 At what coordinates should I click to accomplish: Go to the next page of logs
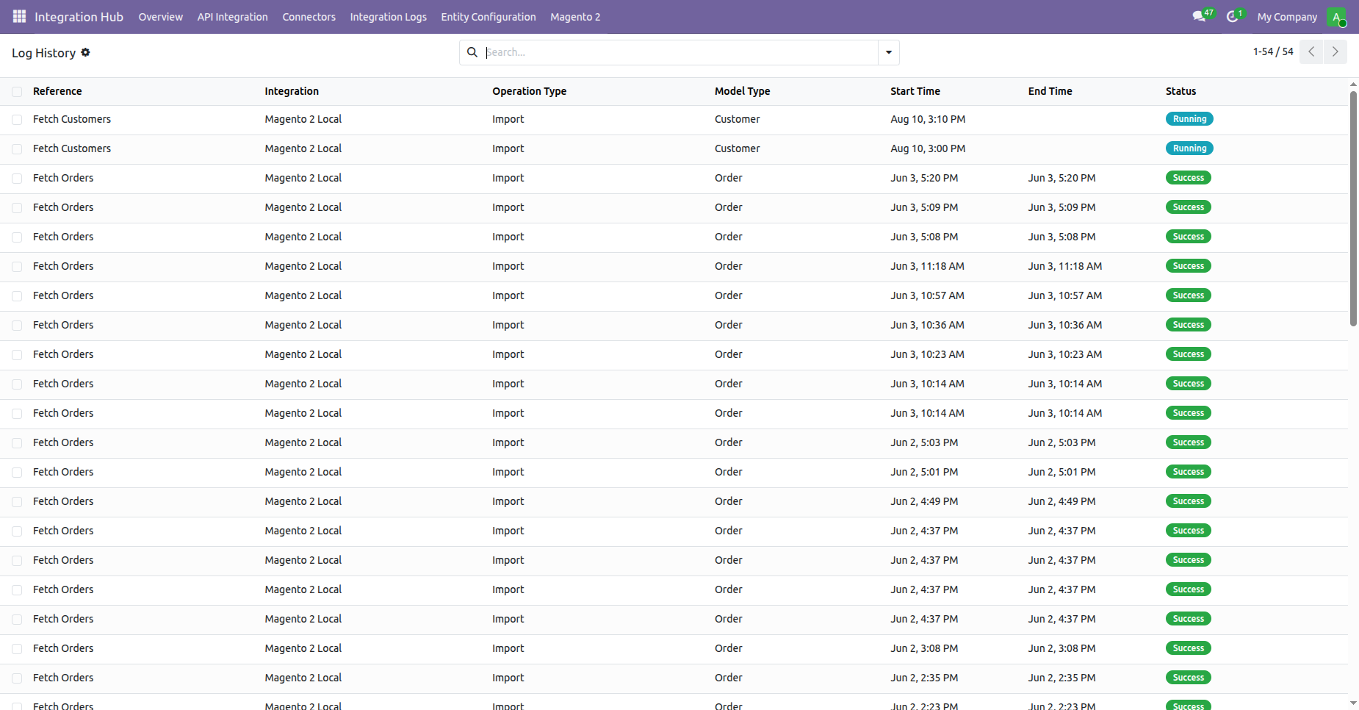1335,51
